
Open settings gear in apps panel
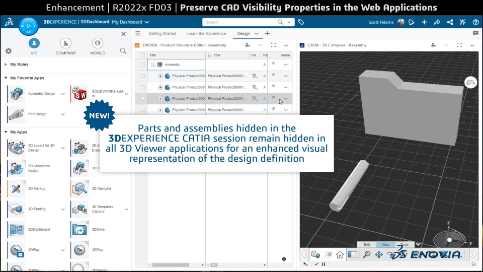[9, 51]
